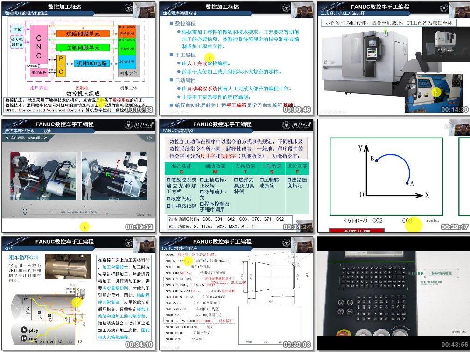Click the rew icon in the G71 slide

(24, 338)
